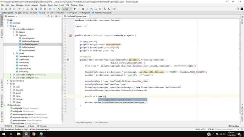Click the Fragment breadcrumb in navigation bar
The image size is (244, 137).
tap(85, 13)
